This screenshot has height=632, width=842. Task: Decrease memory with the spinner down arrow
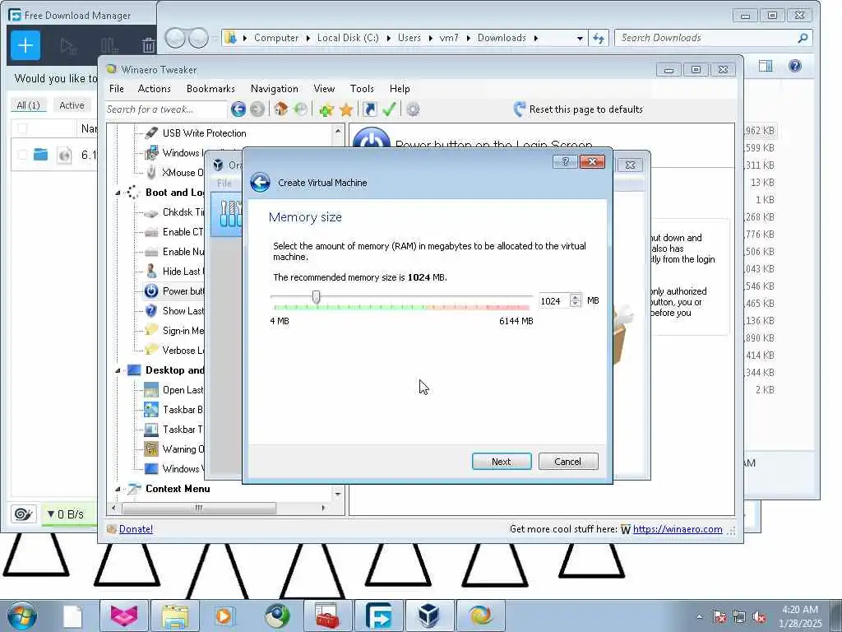tap(576, 304)
